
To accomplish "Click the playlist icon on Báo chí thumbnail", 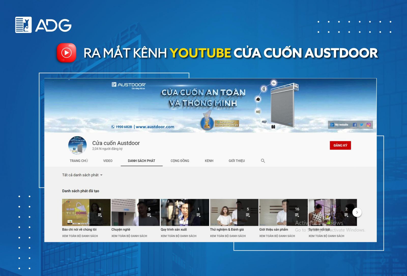I will click(100, 215).
